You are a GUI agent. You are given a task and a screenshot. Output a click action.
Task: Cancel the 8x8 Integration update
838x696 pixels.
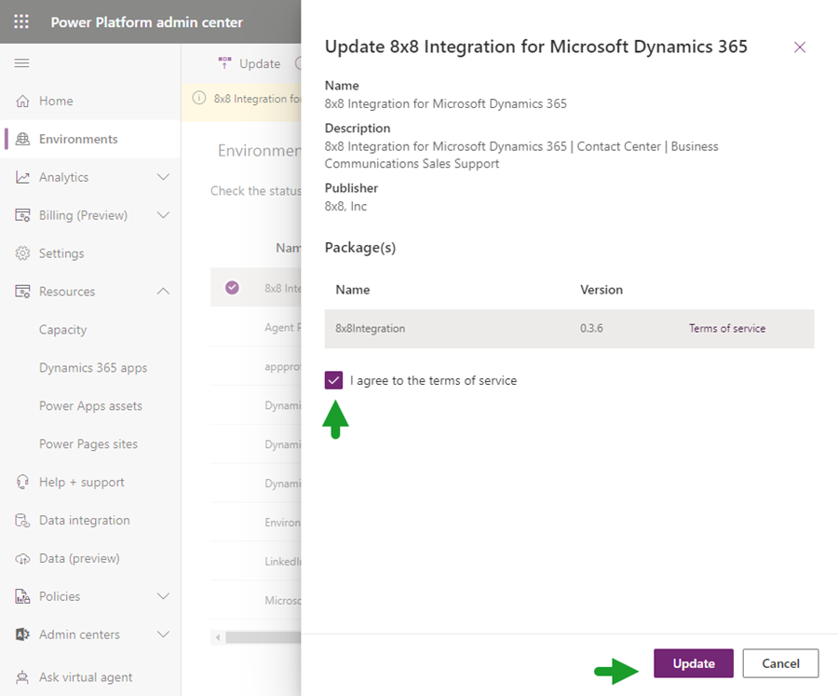(780, 663)
